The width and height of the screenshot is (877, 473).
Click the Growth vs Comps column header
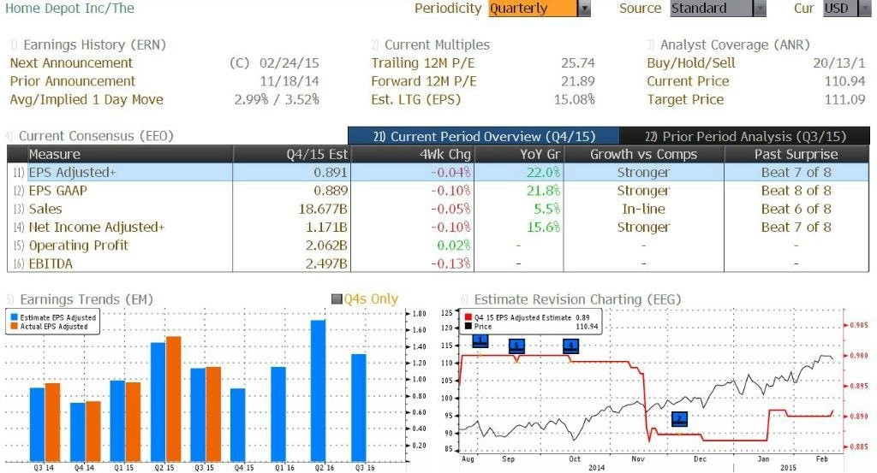click(644, 154)
